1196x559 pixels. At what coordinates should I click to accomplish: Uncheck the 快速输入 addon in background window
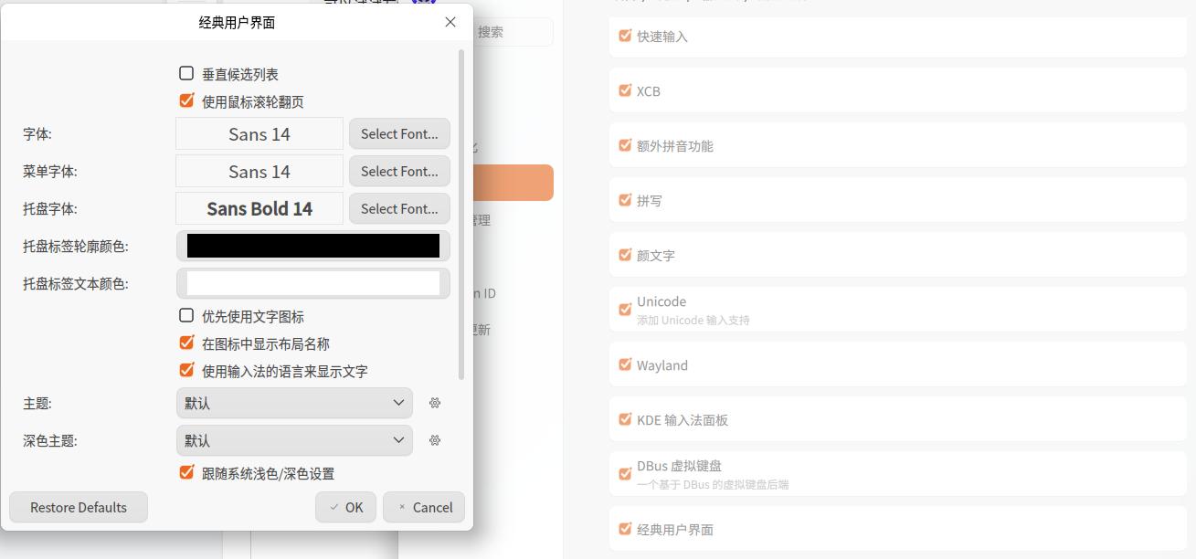[625, 36]
